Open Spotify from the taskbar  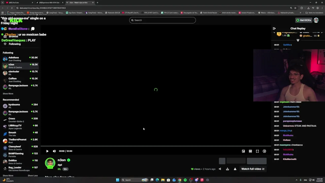point(185,180)
